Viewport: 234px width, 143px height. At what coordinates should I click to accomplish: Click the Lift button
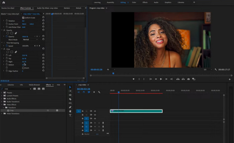tap(178, 79)
